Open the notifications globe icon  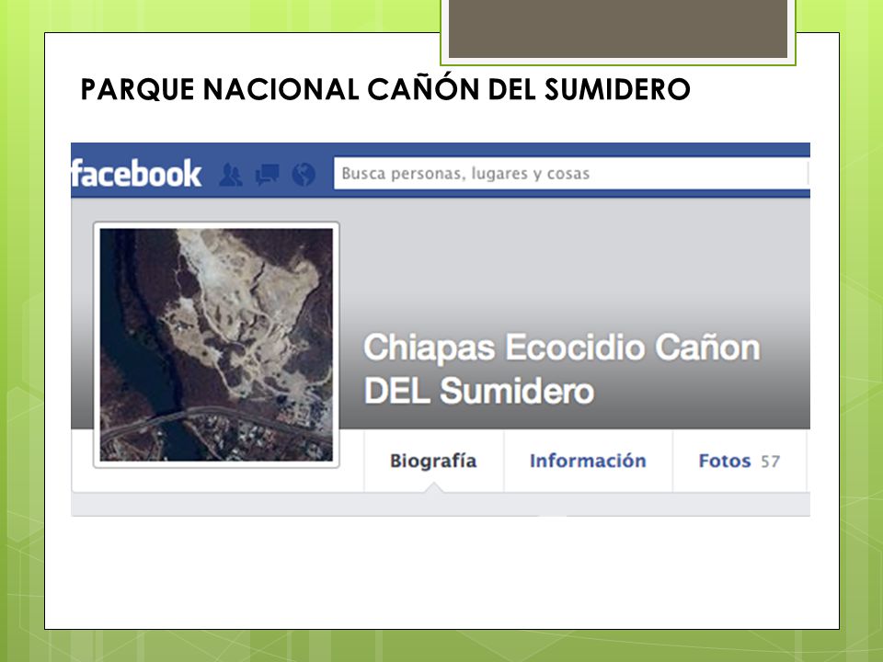coord(304,174)
